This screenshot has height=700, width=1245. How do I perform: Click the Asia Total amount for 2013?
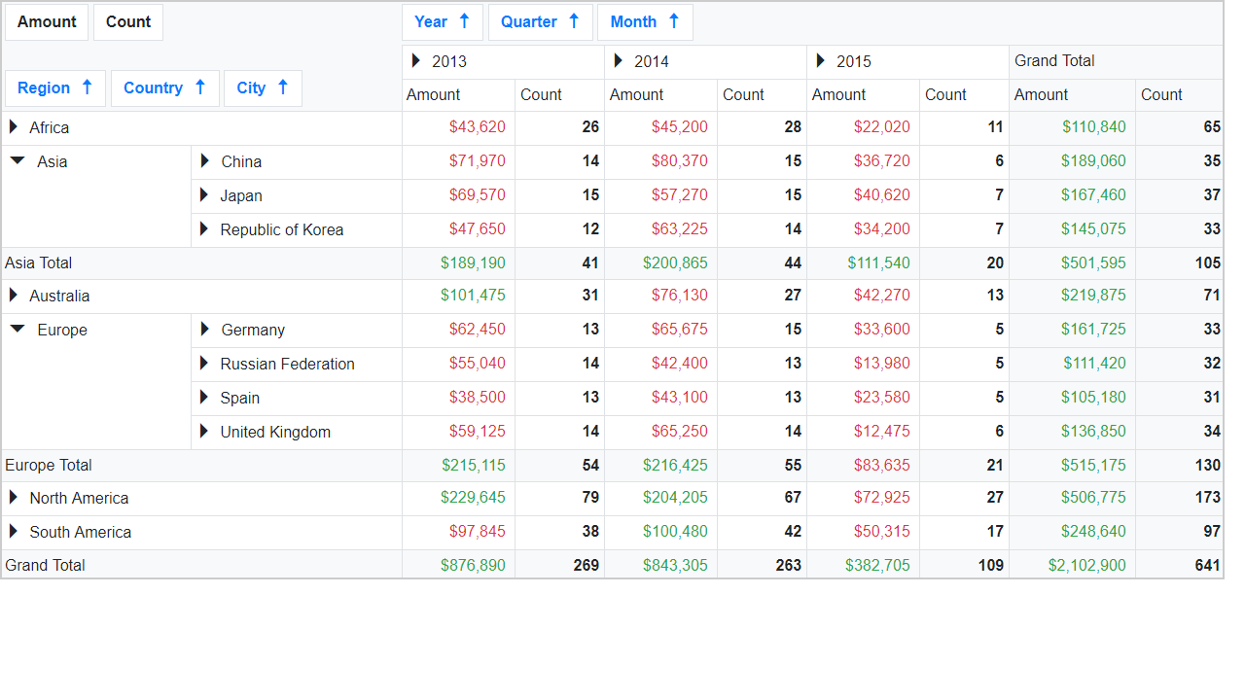point(473,263)
